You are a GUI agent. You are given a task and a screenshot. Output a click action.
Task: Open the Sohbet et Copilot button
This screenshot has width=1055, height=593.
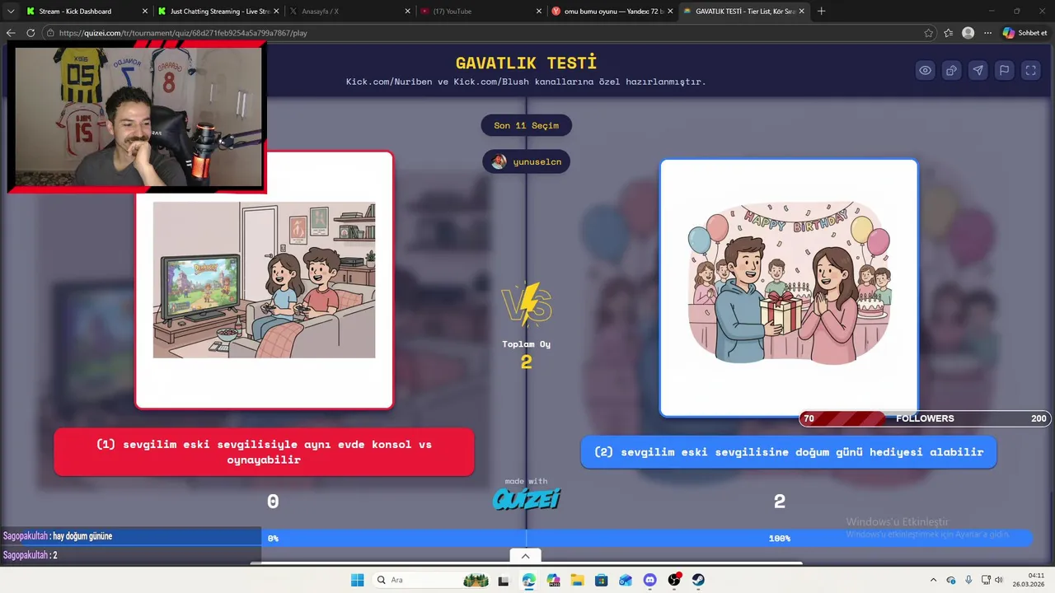point(1025,33)
